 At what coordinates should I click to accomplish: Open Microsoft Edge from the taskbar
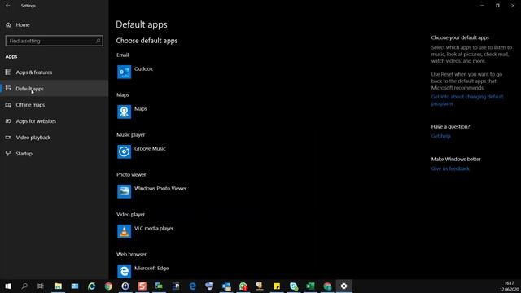[x=193, y=286]
